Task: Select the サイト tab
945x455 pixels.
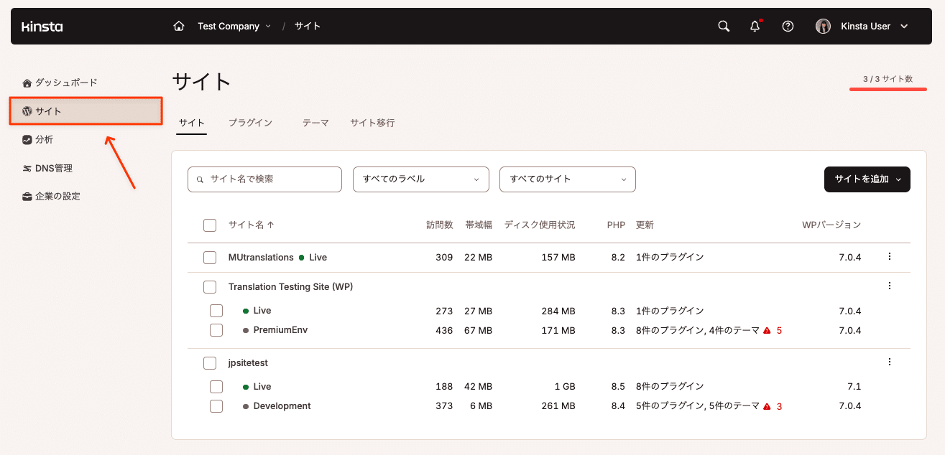Action: [192, 123]
